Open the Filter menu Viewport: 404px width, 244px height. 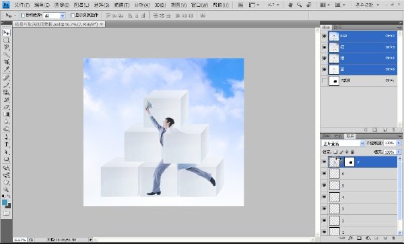pyautogui.click(x=121, y=5)
